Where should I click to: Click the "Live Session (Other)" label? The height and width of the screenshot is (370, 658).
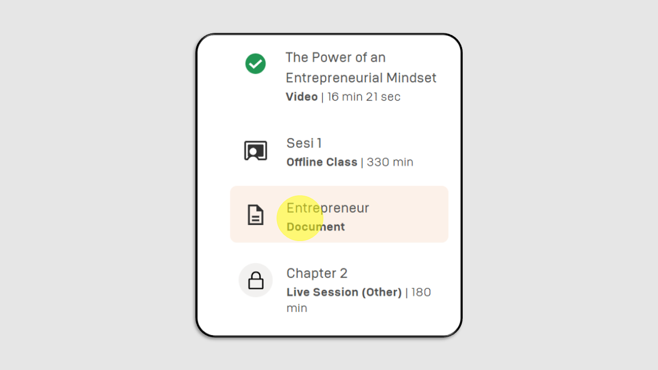[344, 292]
